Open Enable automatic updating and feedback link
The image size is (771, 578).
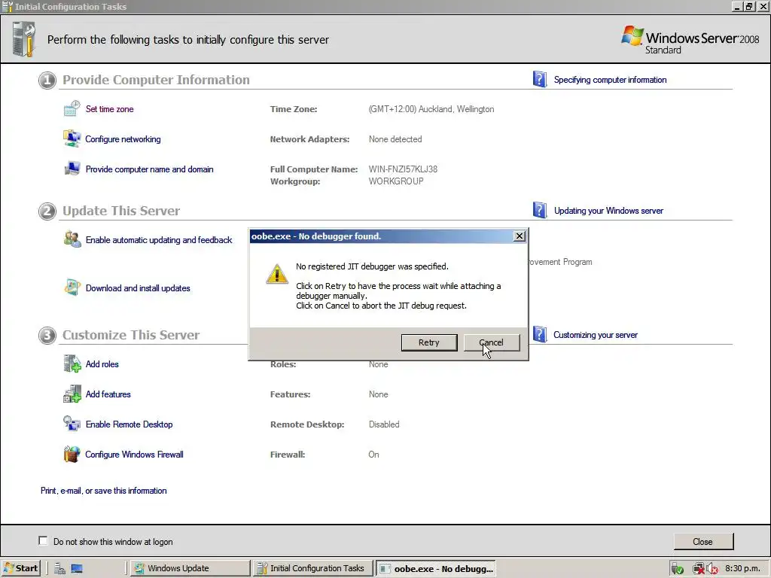click(x=159, y=240)
